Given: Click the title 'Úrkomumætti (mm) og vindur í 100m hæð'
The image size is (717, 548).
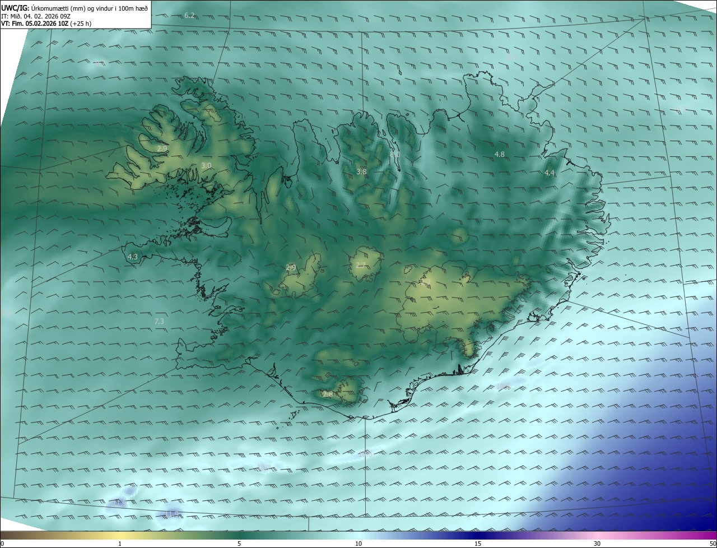Looking at the screenshot, I should [x=90, y=7].
